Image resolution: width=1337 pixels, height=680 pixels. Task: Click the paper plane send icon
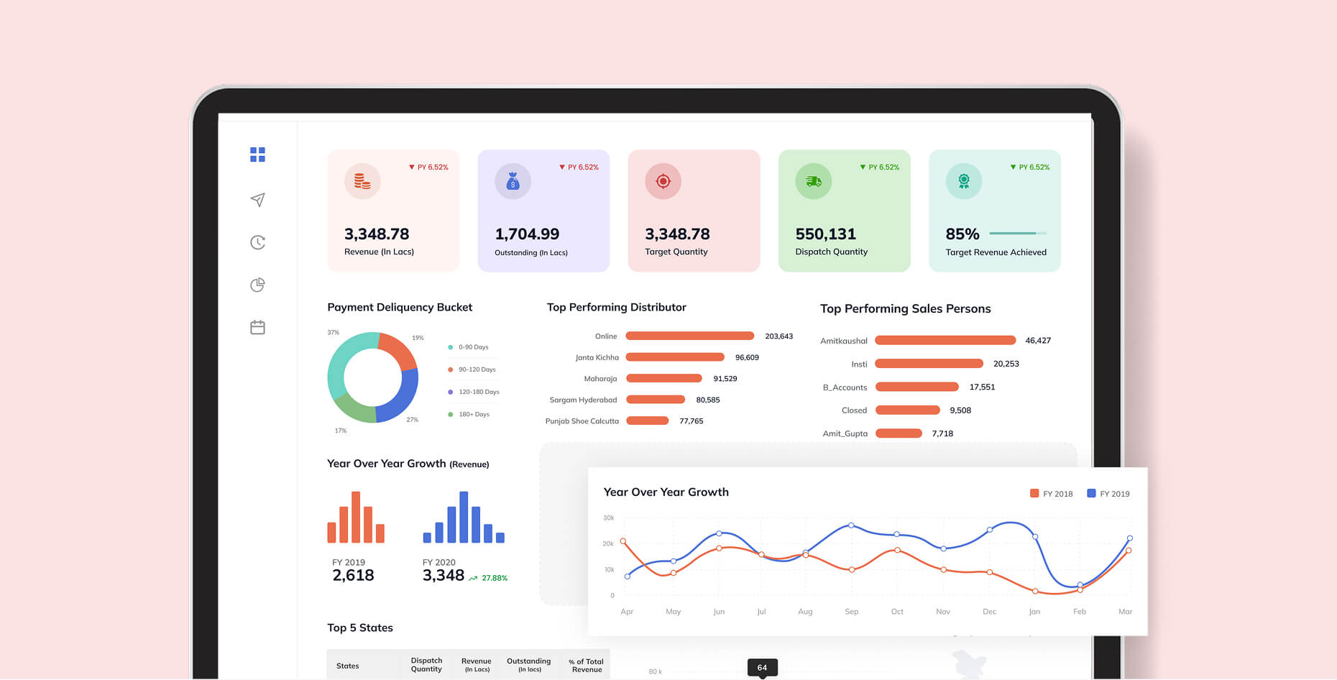pyautogui.click(x=257, y=200)
